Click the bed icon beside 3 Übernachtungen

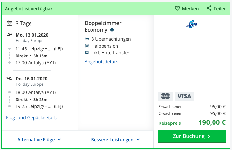[x=87, y=39]
